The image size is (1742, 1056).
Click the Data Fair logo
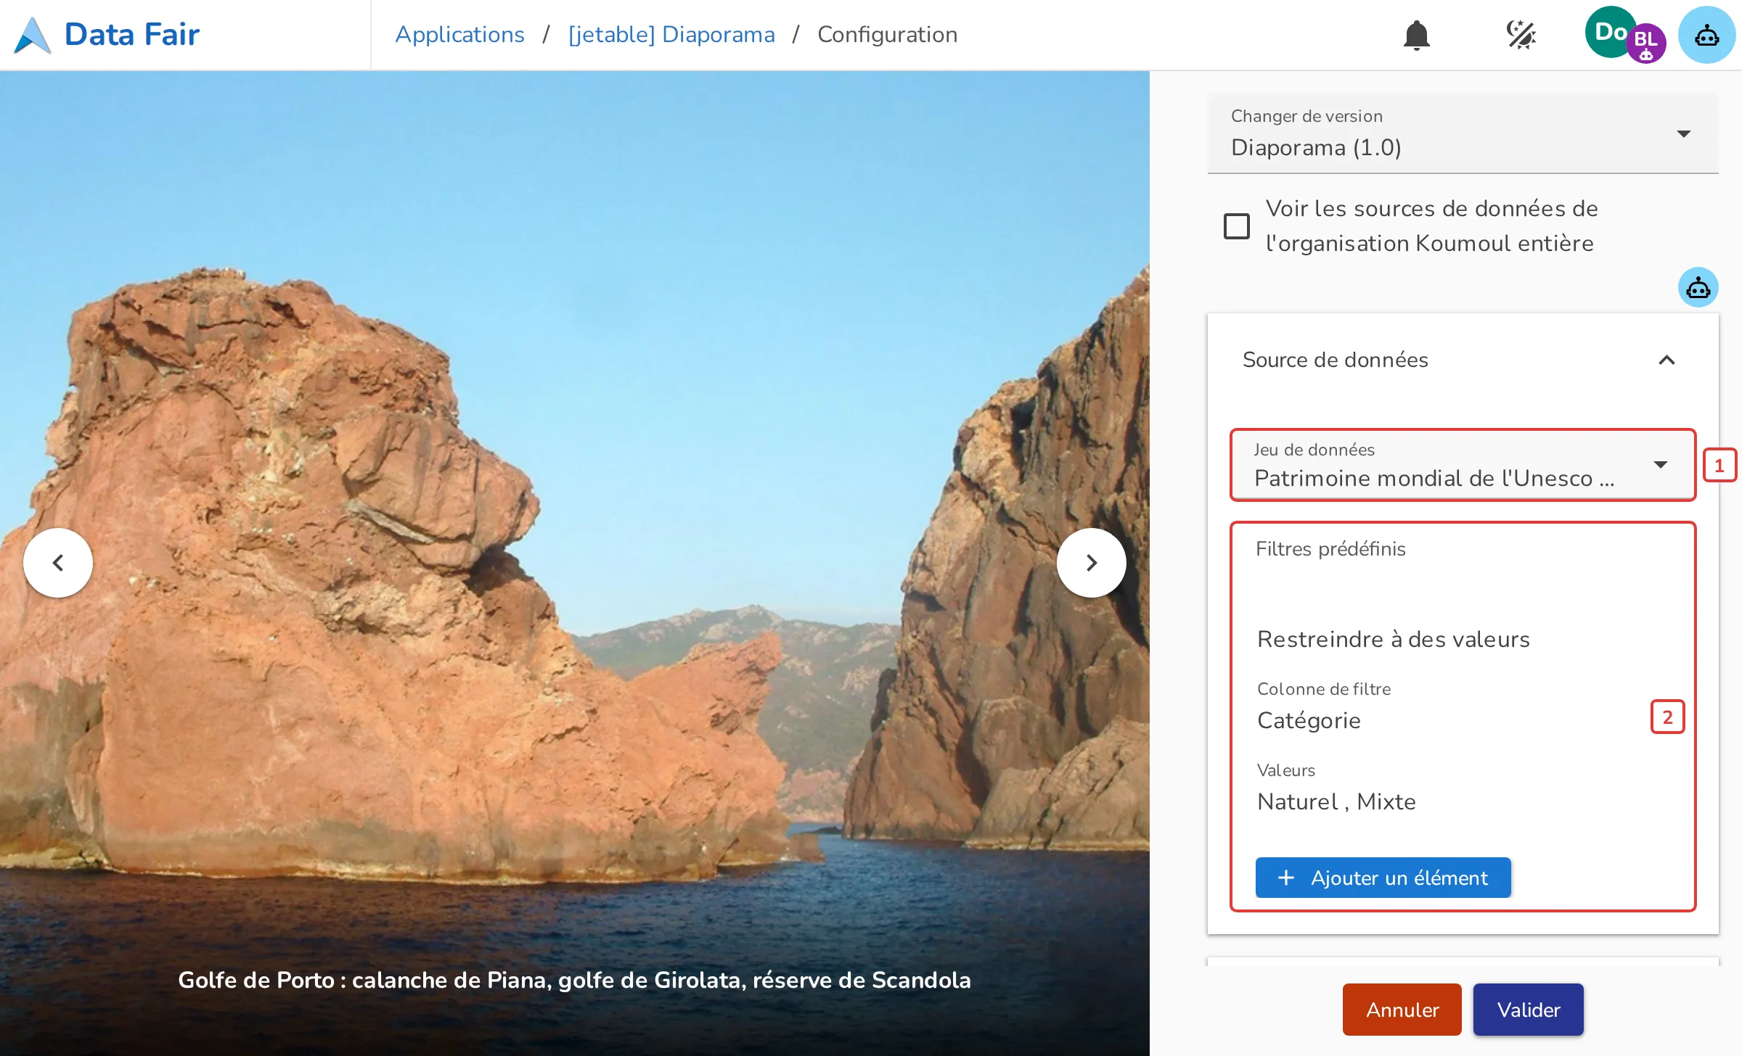coord(33,35)
